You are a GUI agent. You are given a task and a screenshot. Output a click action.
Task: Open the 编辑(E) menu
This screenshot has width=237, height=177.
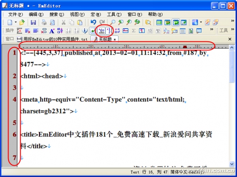(36, 15)
